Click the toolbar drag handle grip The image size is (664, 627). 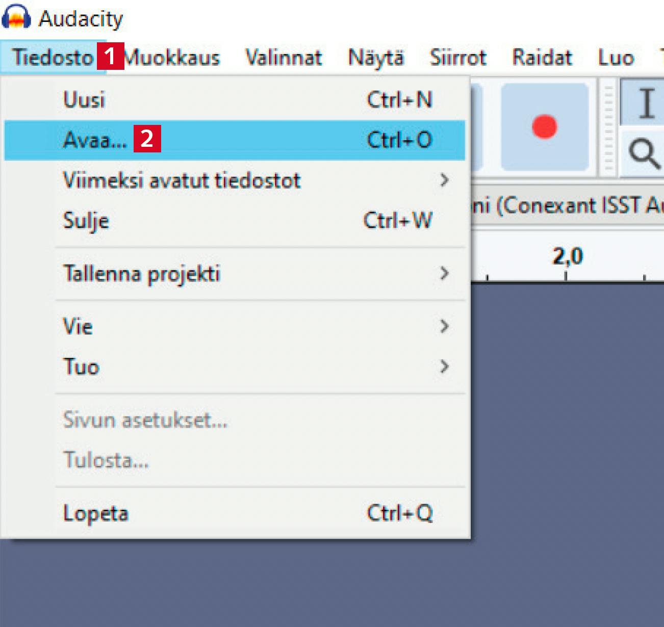click(x=608, y=129)
